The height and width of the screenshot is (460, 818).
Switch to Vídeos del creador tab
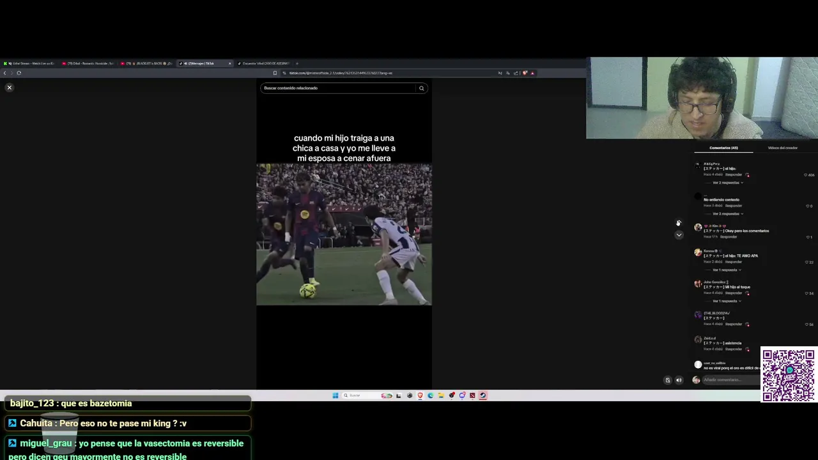tap(783, 148)
